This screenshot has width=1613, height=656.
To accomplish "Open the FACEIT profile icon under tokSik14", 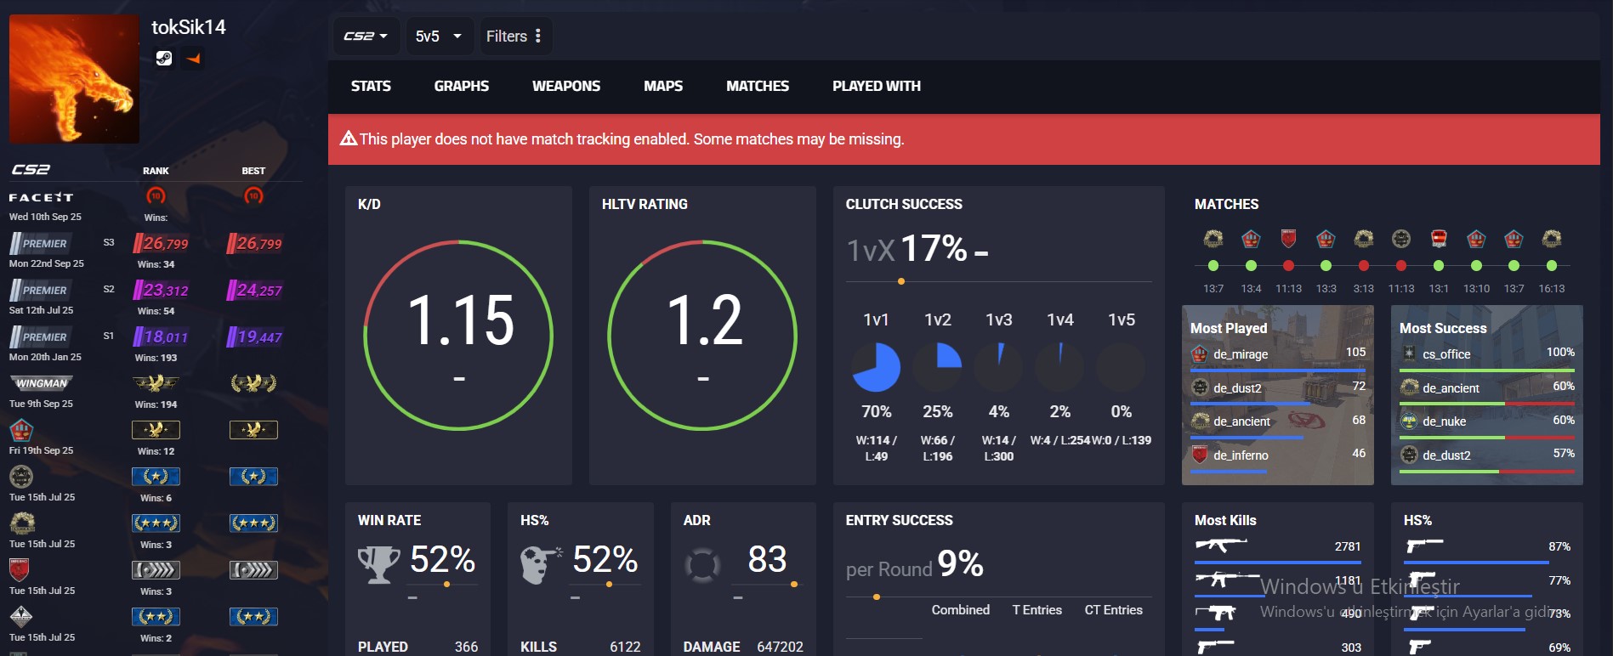I will [194, 58].
